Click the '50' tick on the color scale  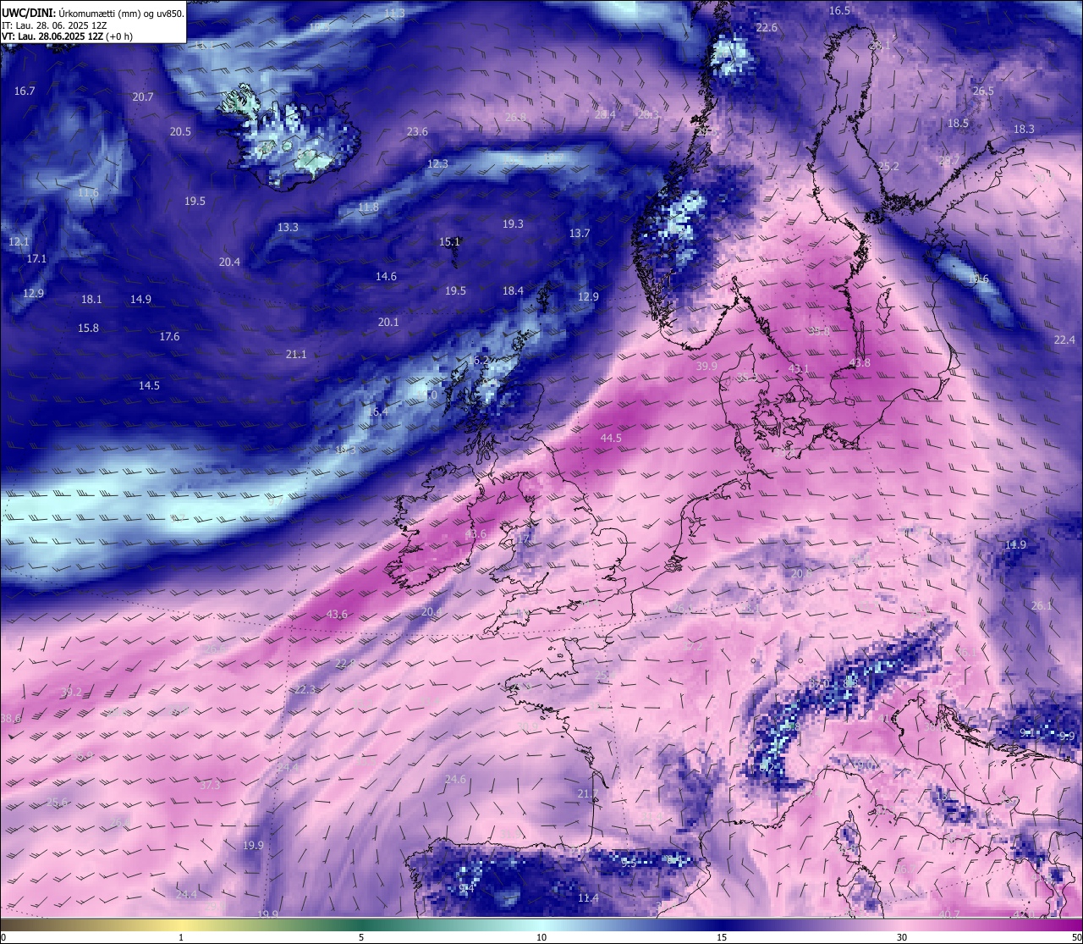click(x=1076, y=937)
